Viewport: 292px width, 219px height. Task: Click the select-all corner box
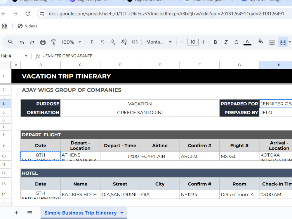[5, 65]
